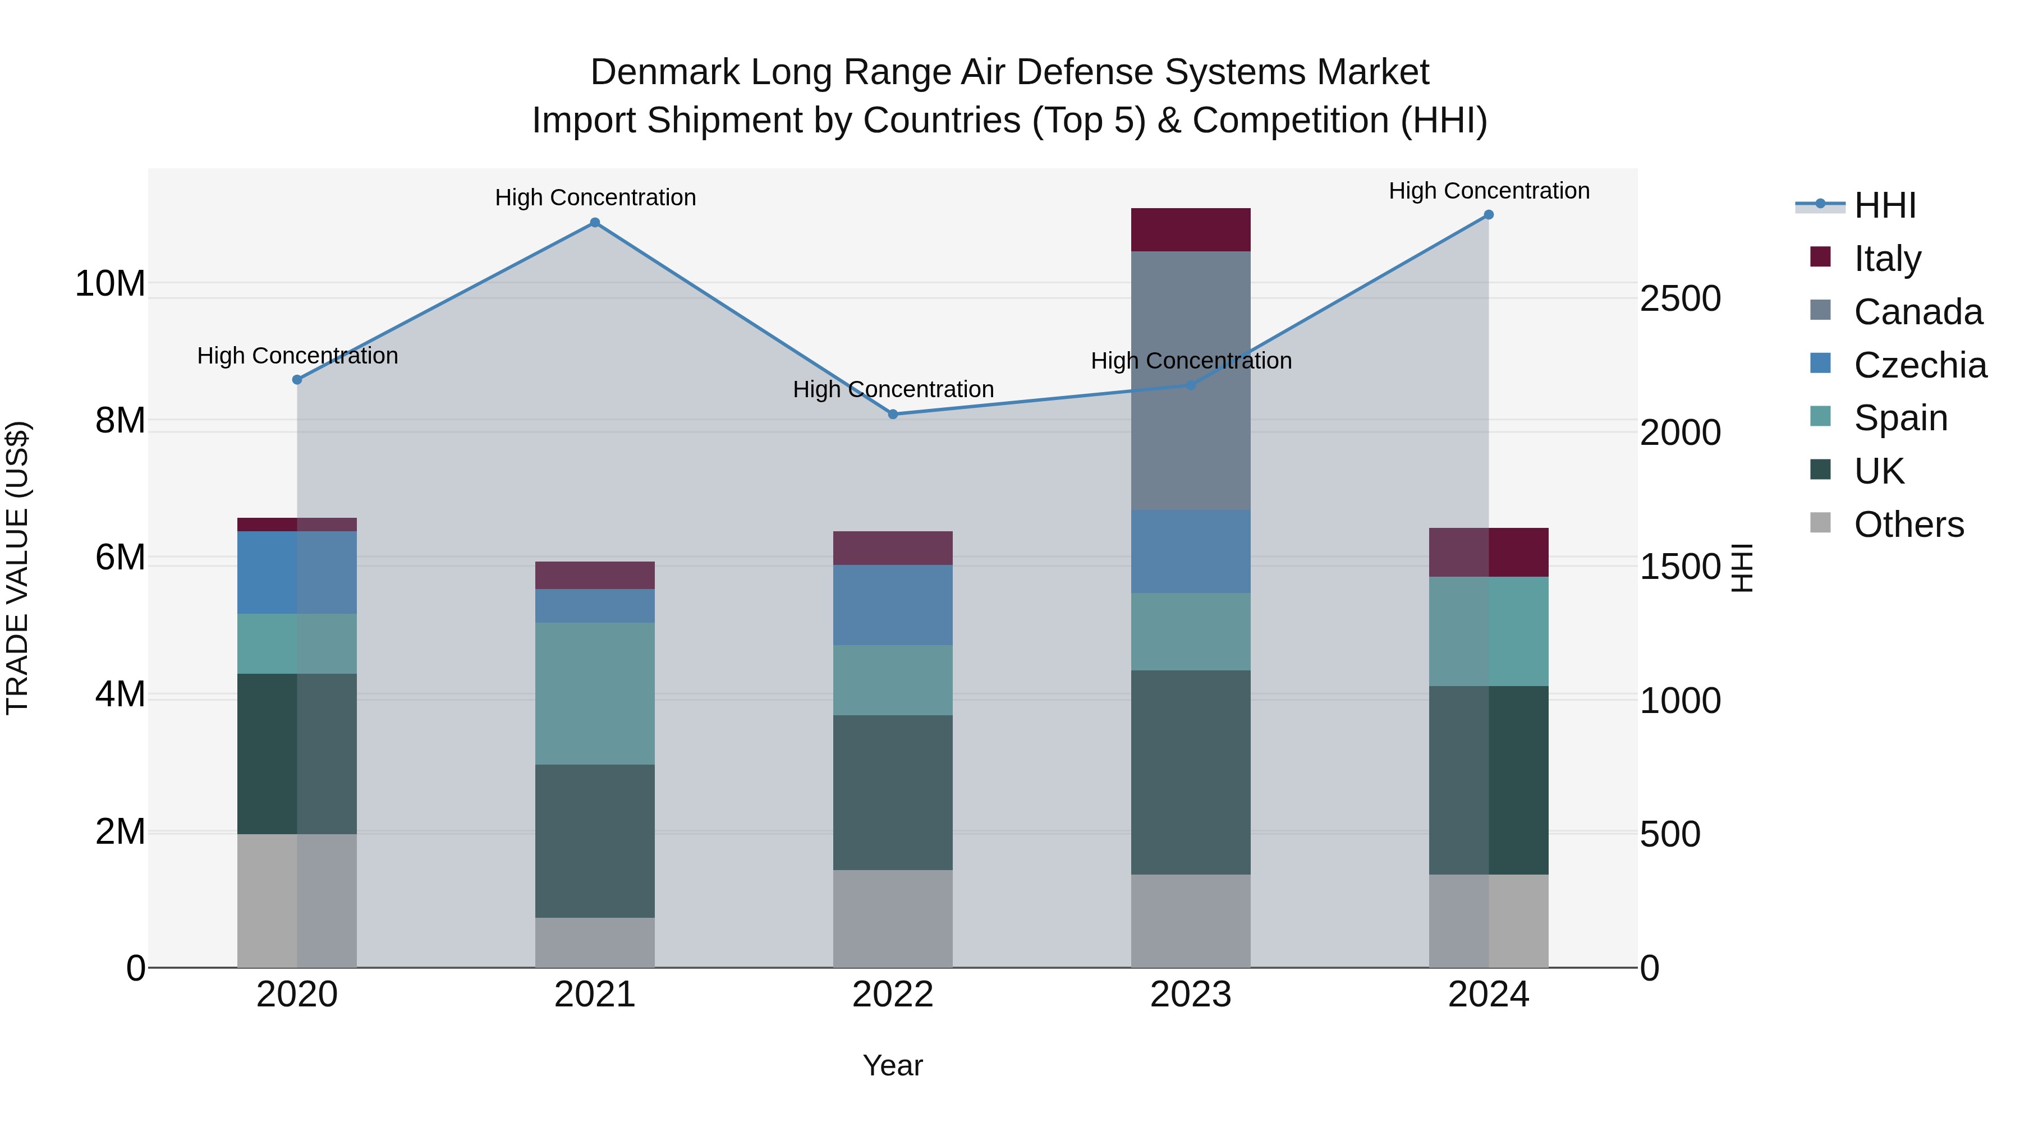Select the 2023 HHI data point
The height and width of the screenshot is (1136, 2020).
[x=1191, y=385]
